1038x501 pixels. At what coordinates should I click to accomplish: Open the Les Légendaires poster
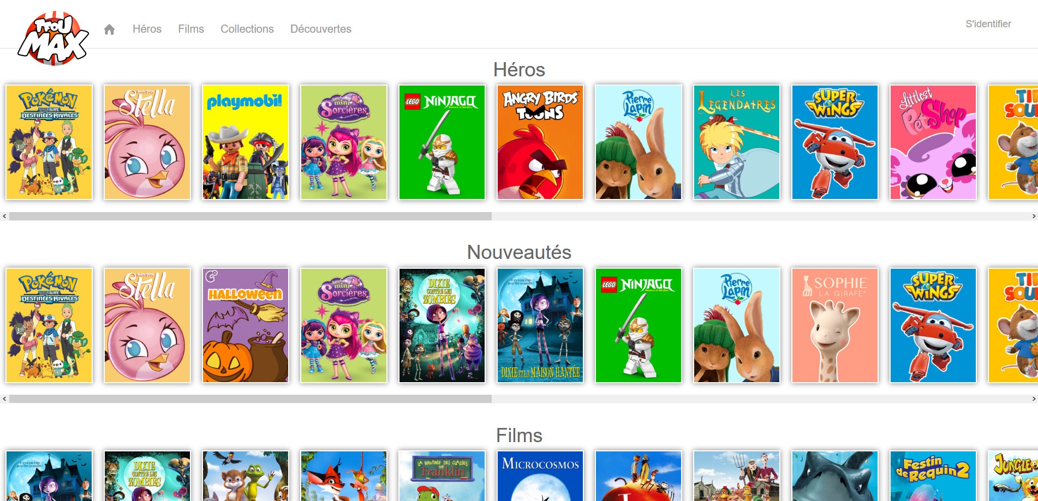click(x=737, y=142)
